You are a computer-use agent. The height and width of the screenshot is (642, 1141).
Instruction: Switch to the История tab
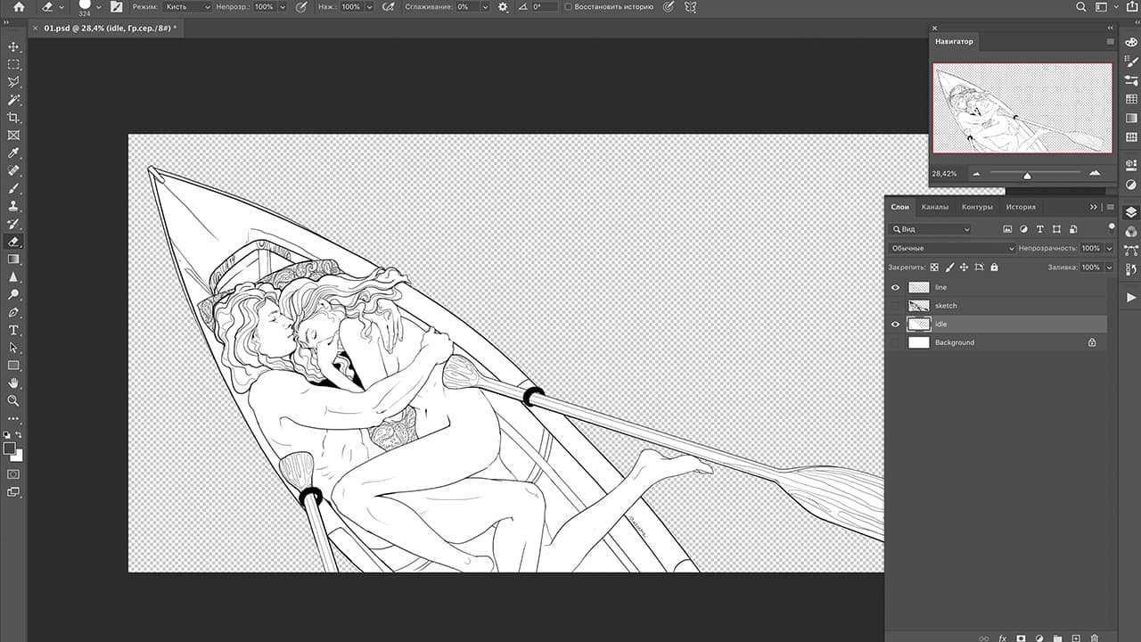click(1021, 207)
